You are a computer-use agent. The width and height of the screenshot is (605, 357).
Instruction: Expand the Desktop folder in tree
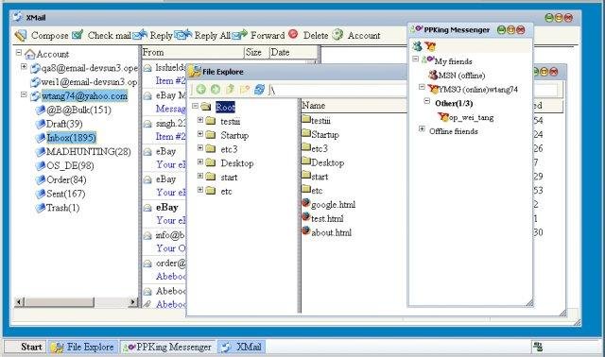(200, 161)
